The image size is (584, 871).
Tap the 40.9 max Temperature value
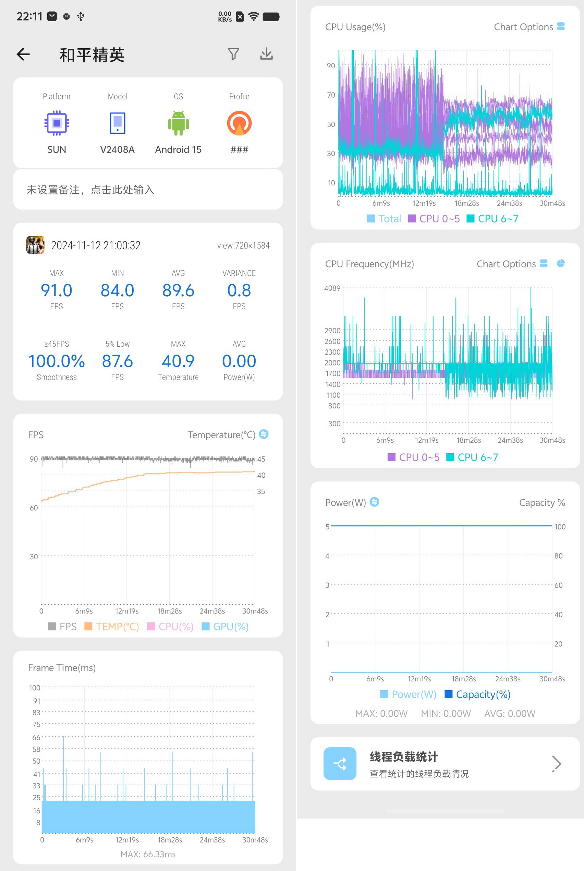[x=179, y=361]
